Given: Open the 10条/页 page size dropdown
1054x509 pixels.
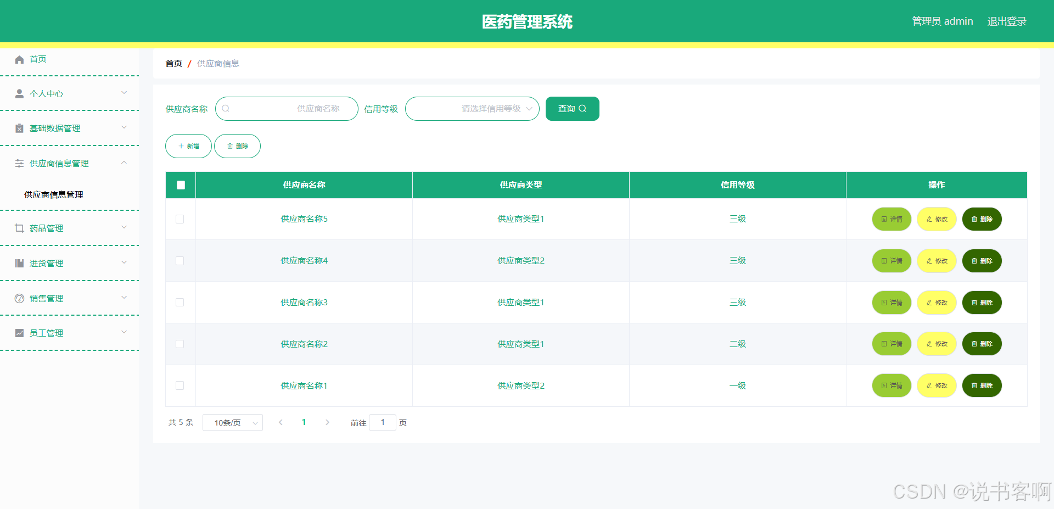Looking at the screenshot, I should [232, 422].
